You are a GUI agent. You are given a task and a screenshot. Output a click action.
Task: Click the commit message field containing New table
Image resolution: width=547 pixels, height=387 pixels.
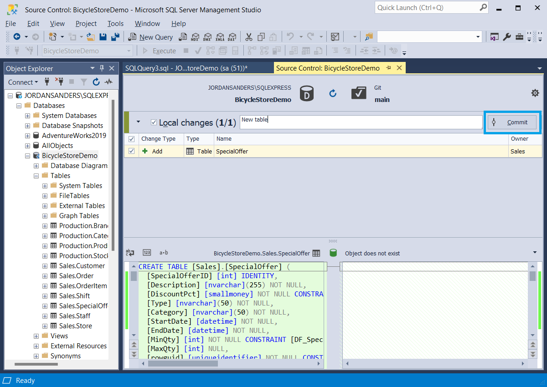click(361, 122)
